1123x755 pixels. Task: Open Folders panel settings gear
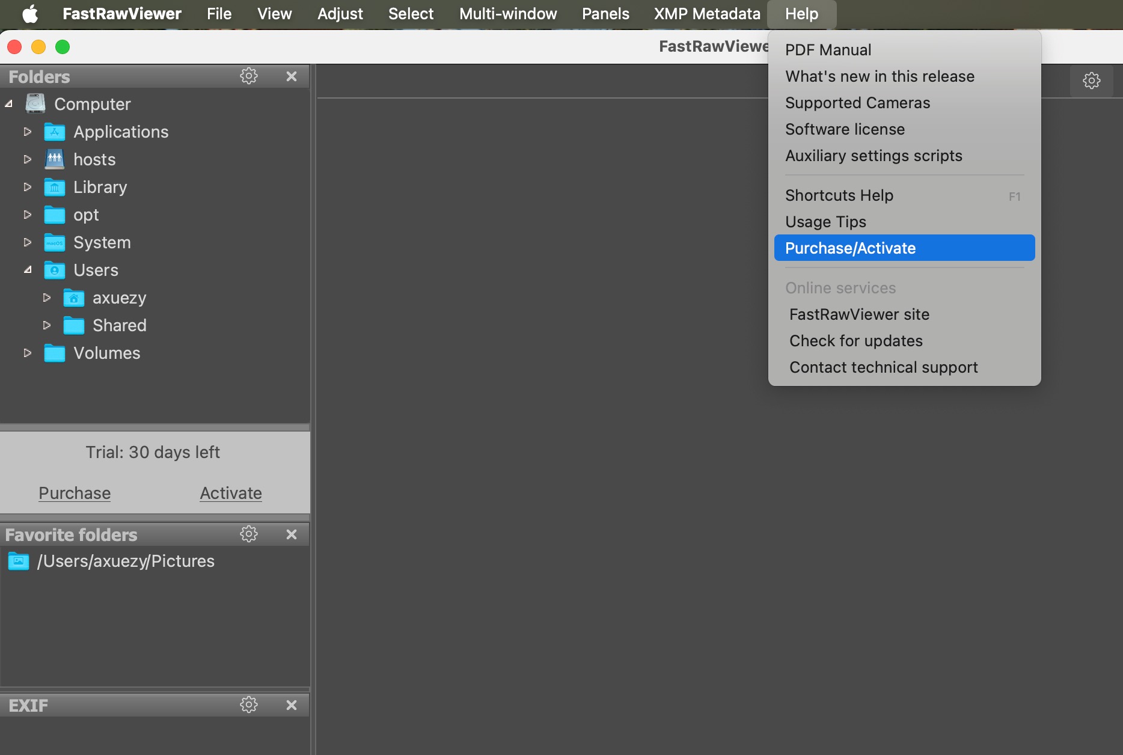pyautogui.click(x=249, y=76)
